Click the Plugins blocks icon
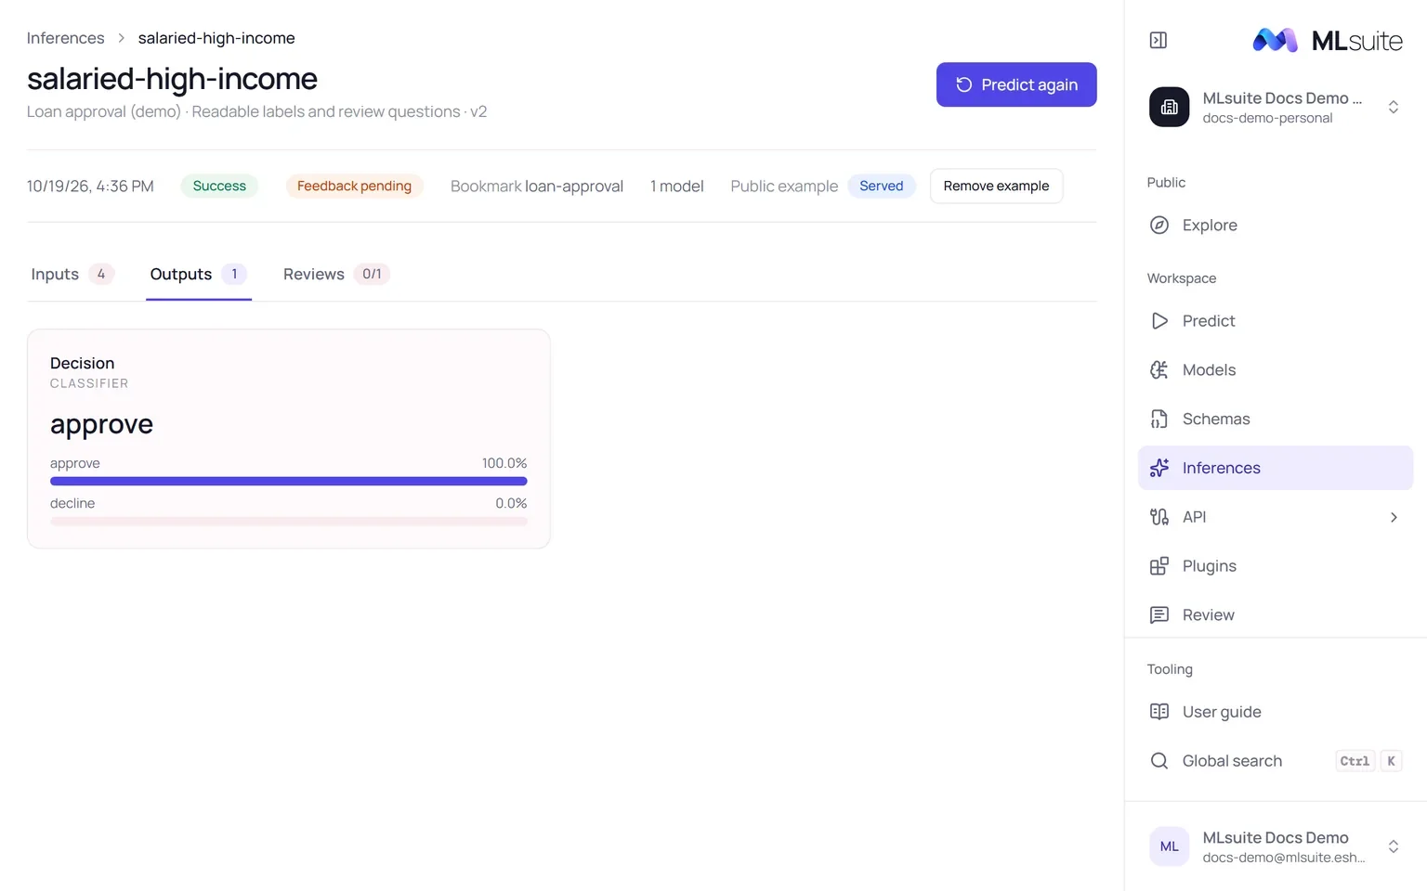 click(1159, 566)
